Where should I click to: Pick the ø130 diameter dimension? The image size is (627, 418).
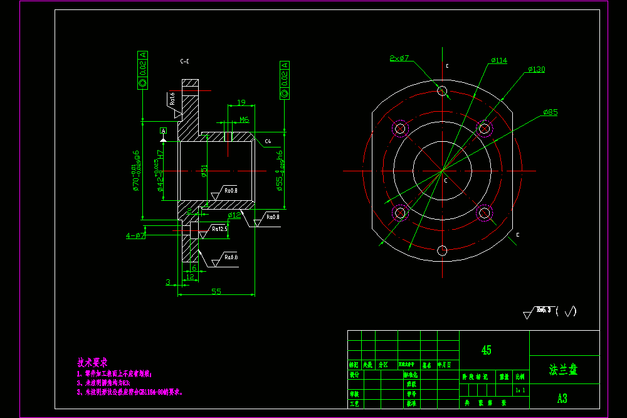pos(536,69)
